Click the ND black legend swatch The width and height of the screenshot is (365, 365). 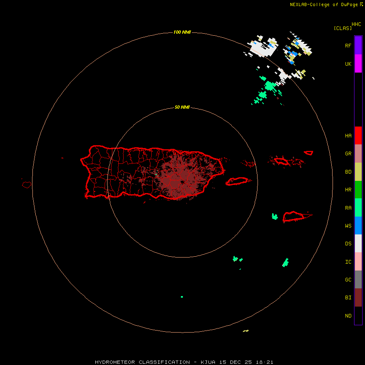(358, 316)
